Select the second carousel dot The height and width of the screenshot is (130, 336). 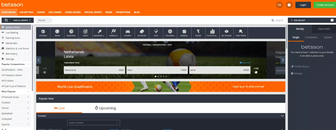point(158,76)
